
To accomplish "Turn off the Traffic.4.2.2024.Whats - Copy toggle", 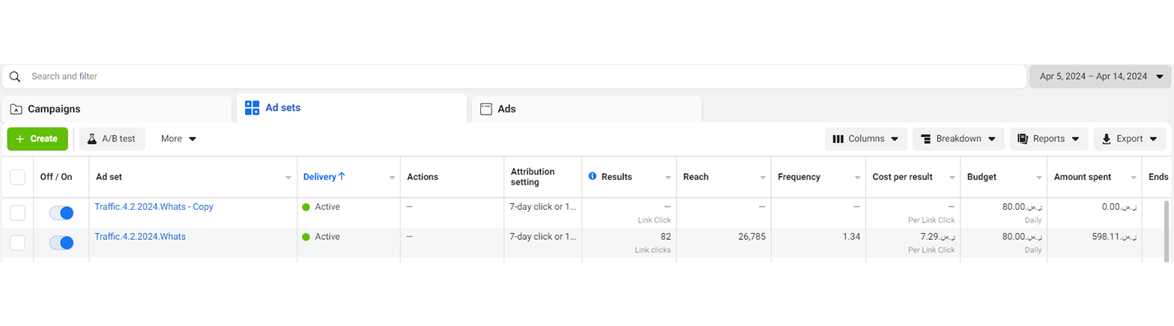I will coord(61,213).
